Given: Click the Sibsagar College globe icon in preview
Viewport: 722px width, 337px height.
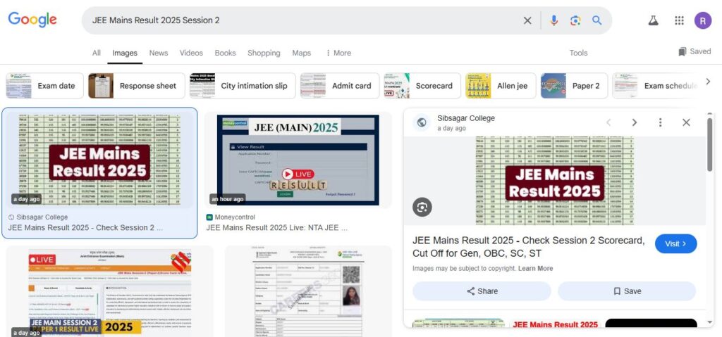Looking at the screenshot, I should (x=422, y=122).
